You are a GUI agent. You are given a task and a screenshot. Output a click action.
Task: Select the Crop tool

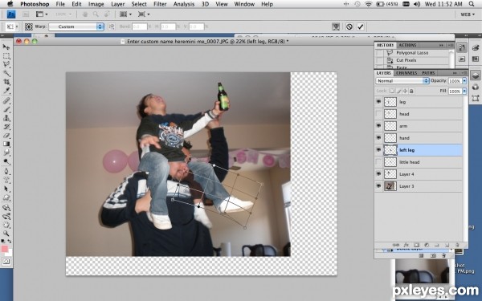coord(6,82)
